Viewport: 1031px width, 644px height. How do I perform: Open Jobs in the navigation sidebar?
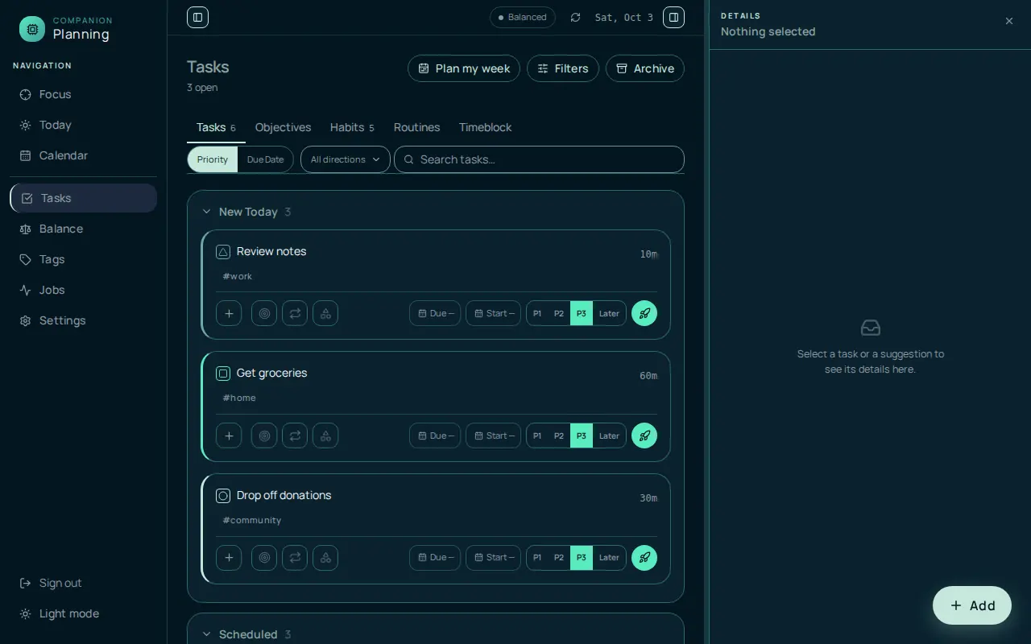point(83,290)
